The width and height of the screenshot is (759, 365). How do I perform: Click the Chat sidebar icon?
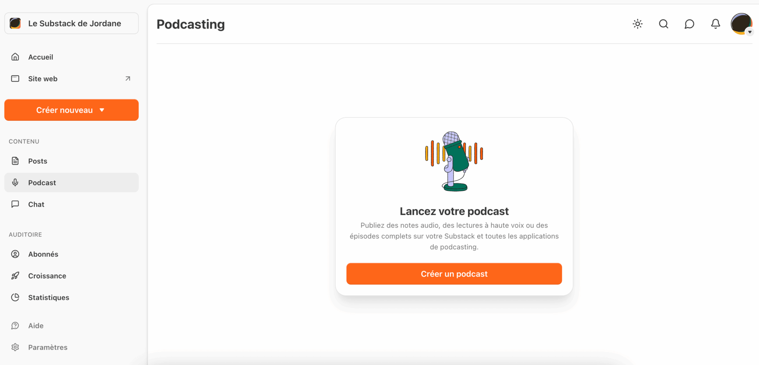[15, 204]
